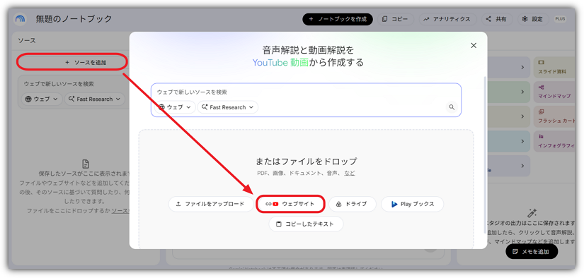Click the magnifier search icon in dialog
Viewport: 584px width, 278px height.
coord(452,107)
